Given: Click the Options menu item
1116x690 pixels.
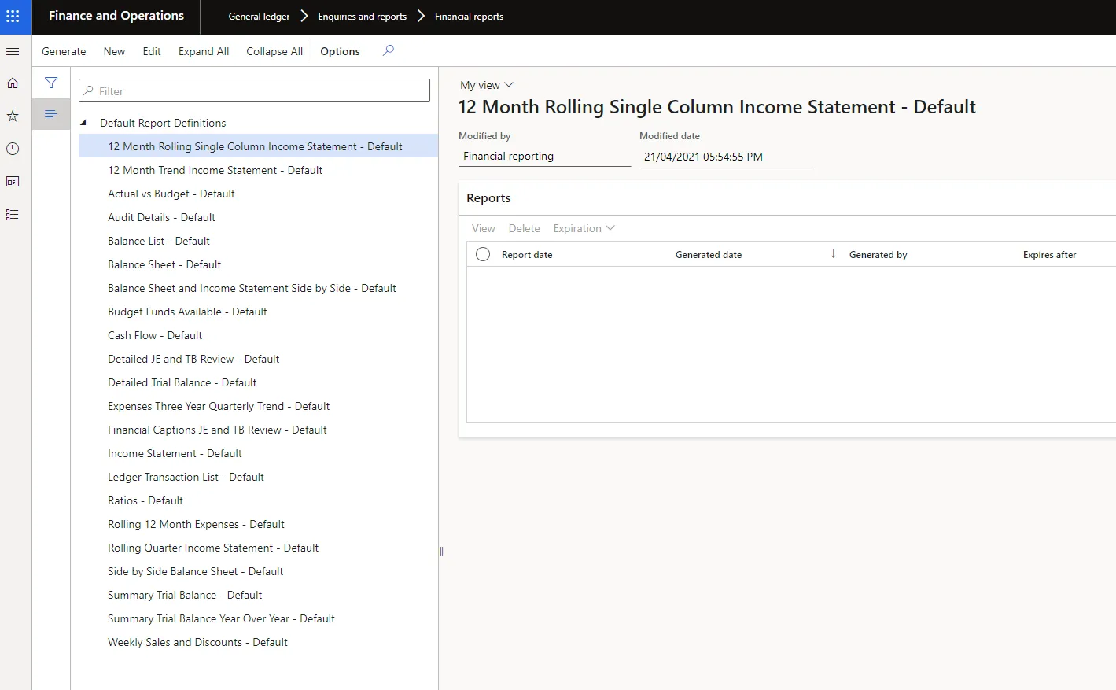Looking at the screenshot, I should pos(339,50).
